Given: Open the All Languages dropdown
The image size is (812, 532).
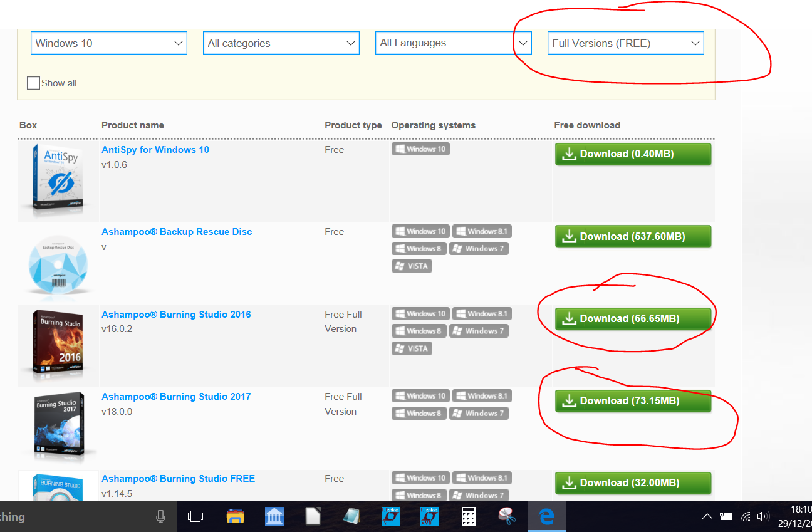Looking at the screenshot, I should pyautogui.click(x=454, y=43).
